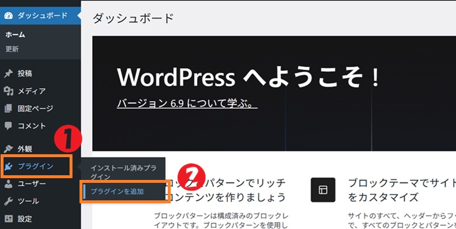Open the 更新 submenu entry
Viewport: 456px width, 229px height.
(12, 49)
